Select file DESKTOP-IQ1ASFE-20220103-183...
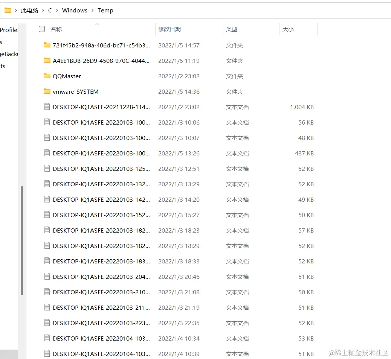 pos(101,261)
